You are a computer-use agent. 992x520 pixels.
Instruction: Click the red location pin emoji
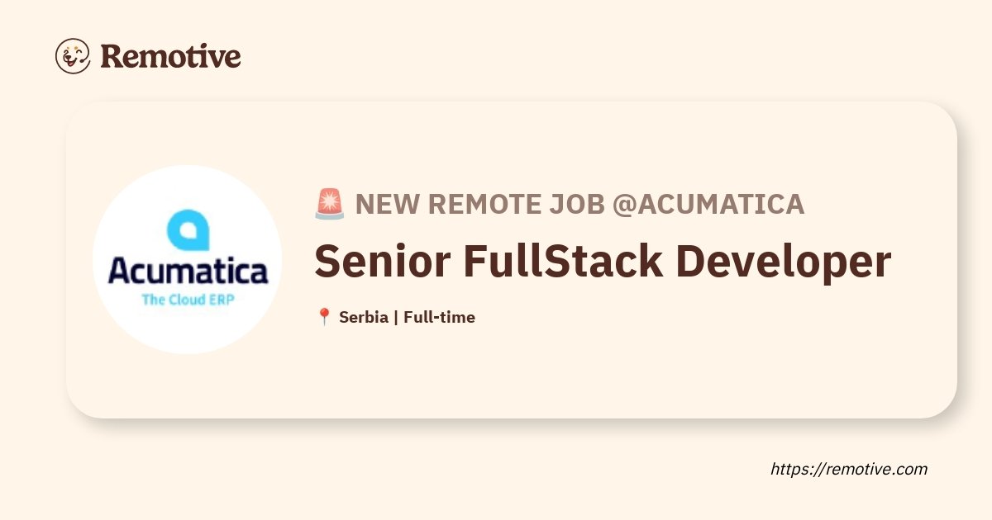[324, 317]
